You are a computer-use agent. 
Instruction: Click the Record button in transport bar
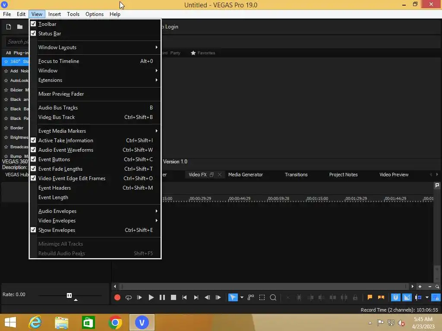click(117, 297)
